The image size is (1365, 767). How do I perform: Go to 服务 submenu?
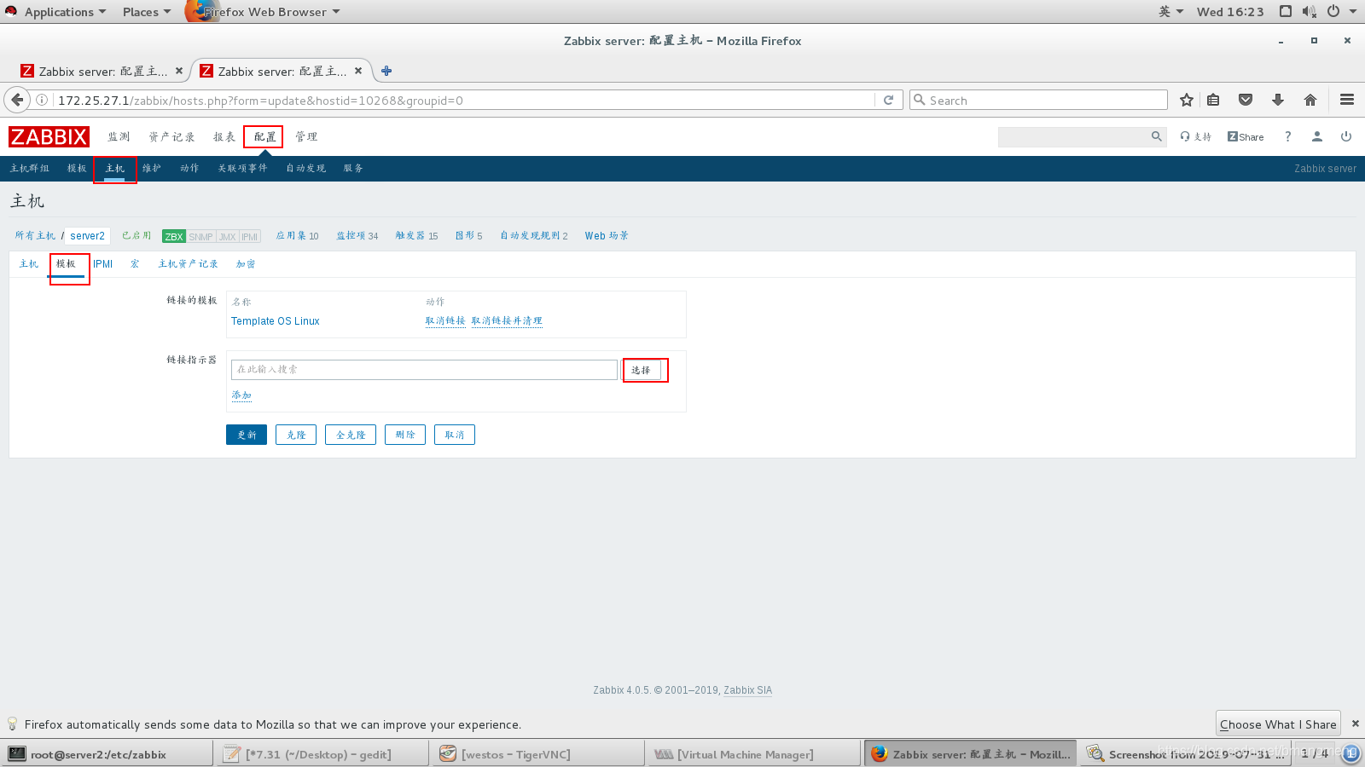coord(353,168)
